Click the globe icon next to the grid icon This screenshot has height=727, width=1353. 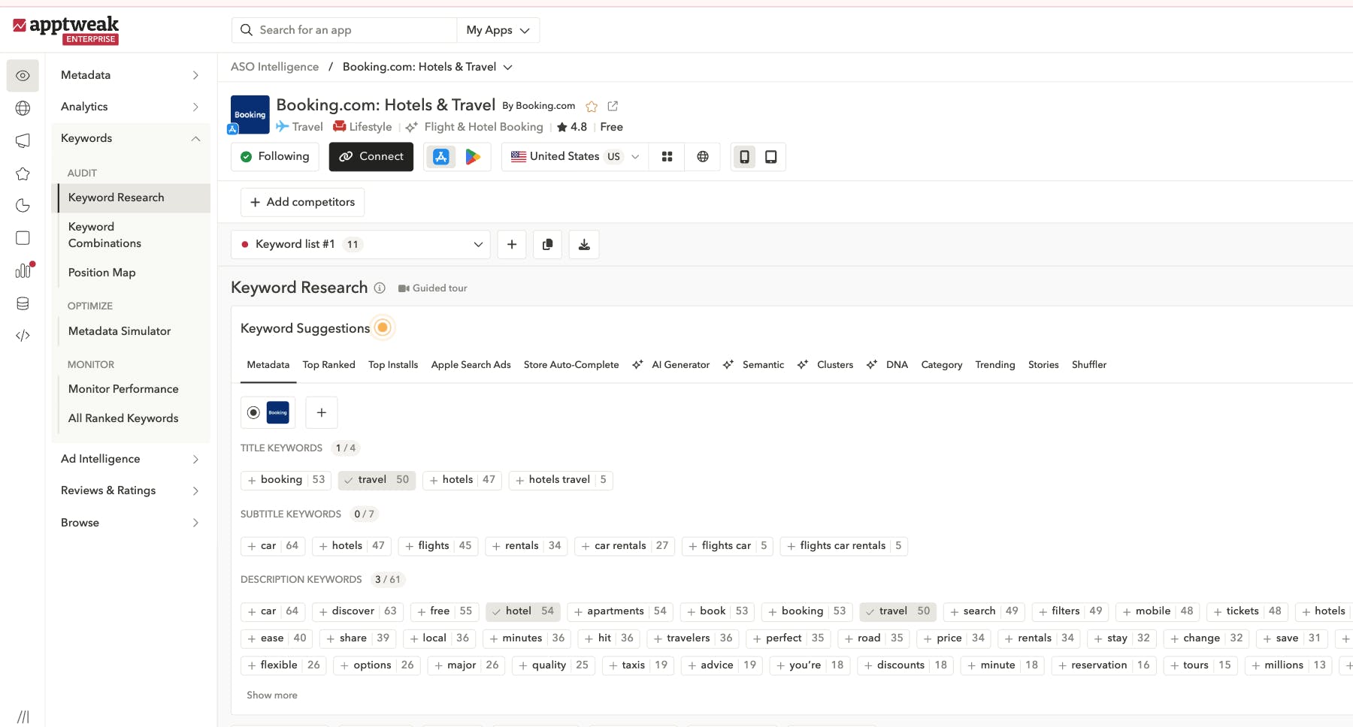point(702,157)
